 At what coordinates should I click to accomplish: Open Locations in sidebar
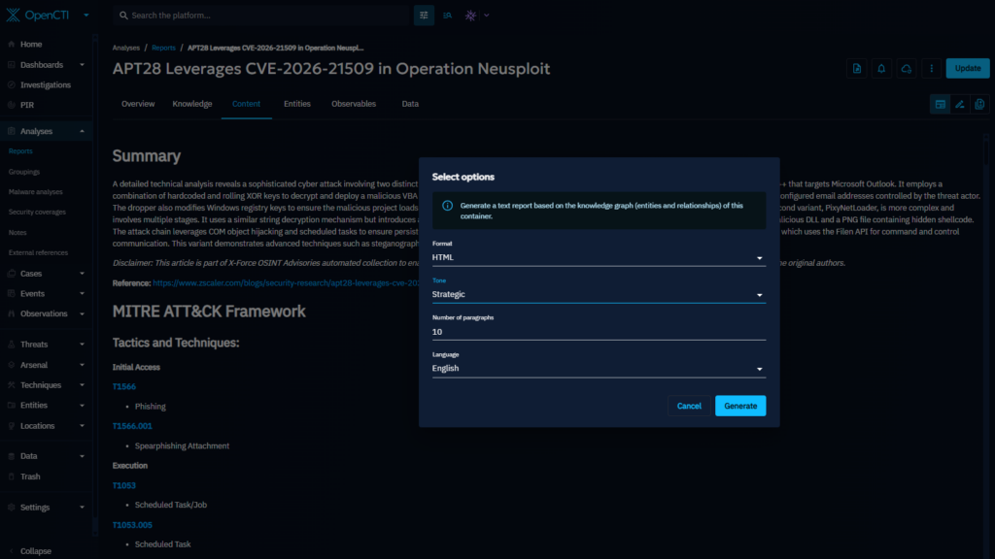[38, 426]
